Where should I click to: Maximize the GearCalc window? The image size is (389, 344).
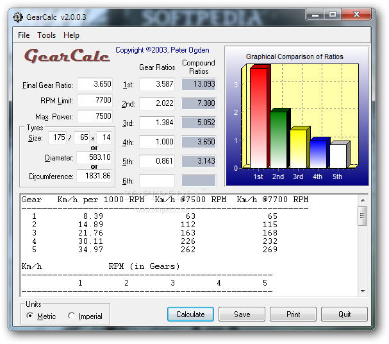coord(333,15)
